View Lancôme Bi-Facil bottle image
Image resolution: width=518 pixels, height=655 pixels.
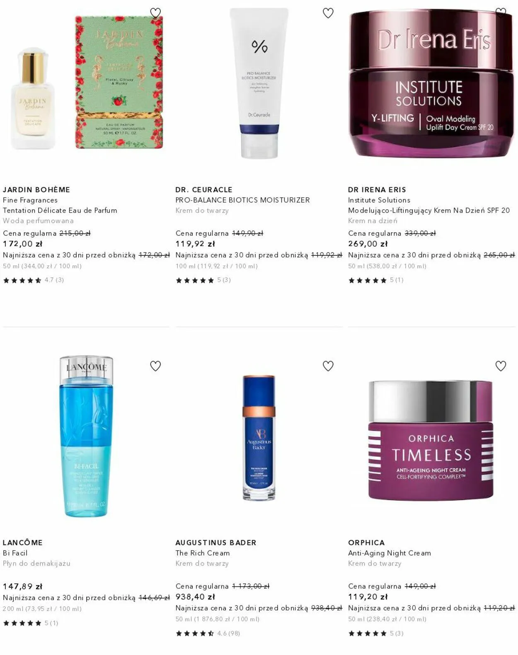pos(86,436)
